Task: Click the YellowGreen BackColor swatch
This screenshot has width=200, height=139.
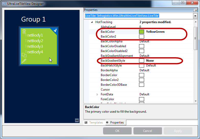Action: [141, 32]
